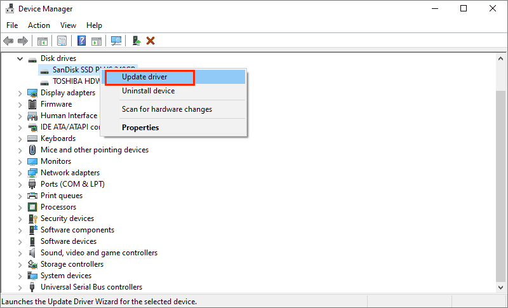Click the scrollbar up arrow
Screen dimensions: 508x308
pyautogui.click(x=500, y=58)
